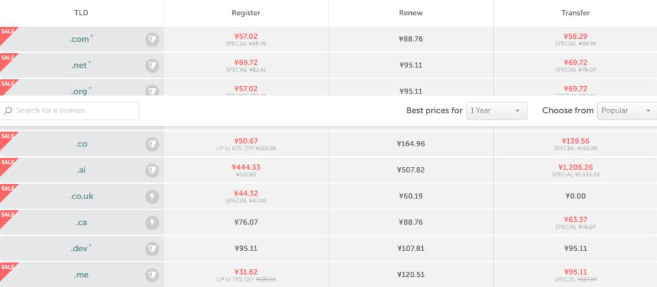Click the shield icon beside .net
The image size is (657, 287).
(152, 66)
